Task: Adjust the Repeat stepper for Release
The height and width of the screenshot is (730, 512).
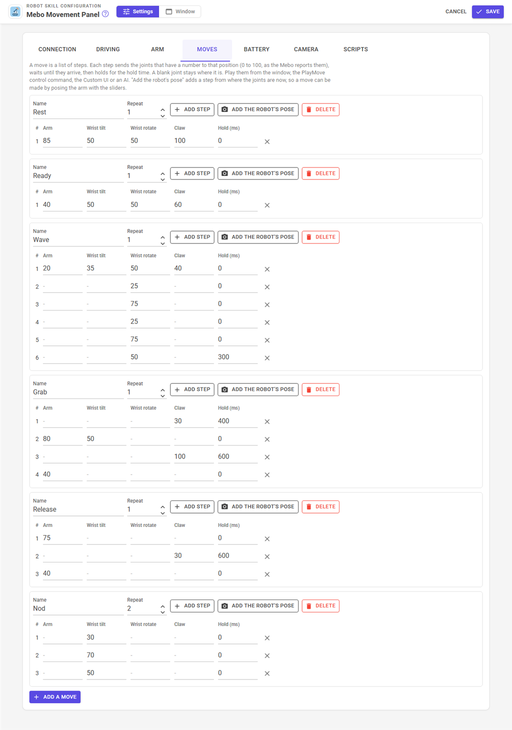Action: click(x=162, y=509)
